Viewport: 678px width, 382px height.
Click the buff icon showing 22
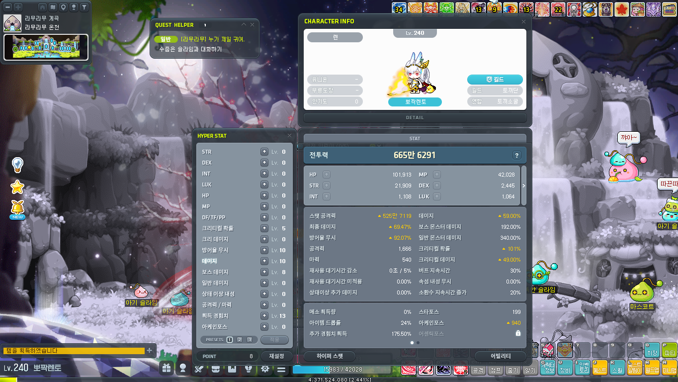click(x=558, y=8)
